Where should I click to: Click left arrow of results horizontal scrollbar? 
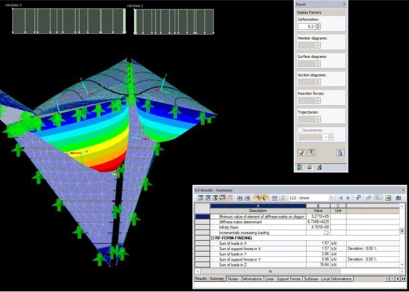pos(197,272)
